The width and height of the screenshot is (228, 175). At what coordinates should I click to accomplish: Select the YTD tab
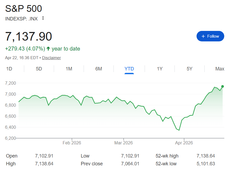pos(129,69)
